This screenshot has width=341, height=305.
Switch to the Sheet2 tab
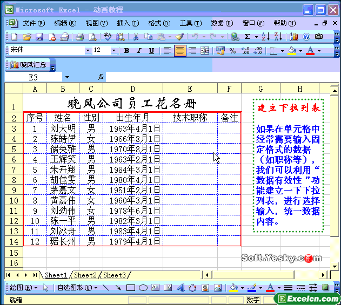[85, 275]
